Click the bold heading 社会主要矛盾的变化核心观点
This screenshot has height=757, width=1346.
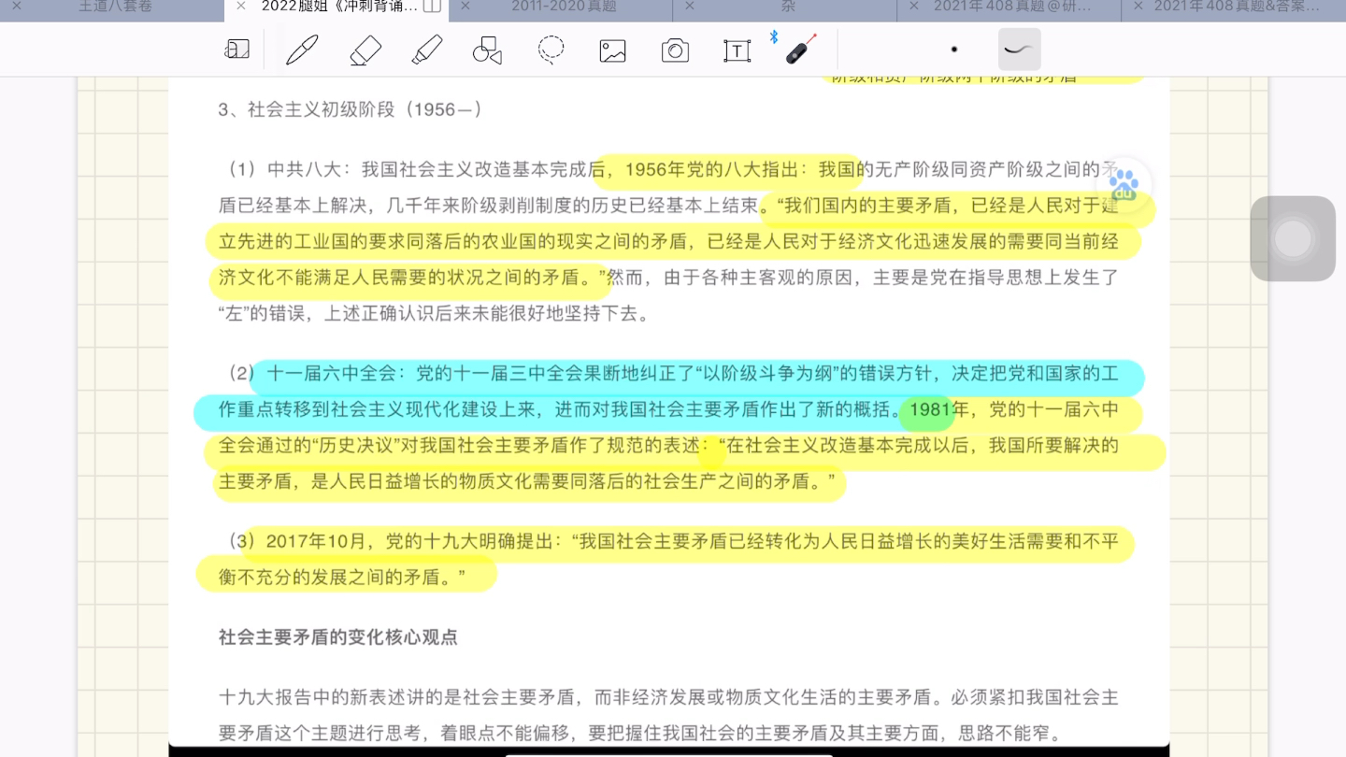[338, 637]
